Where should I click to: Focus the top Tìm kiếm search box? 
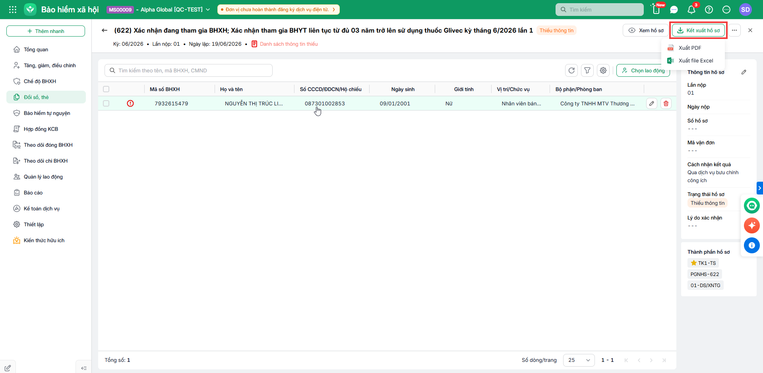tap(600, 10)
